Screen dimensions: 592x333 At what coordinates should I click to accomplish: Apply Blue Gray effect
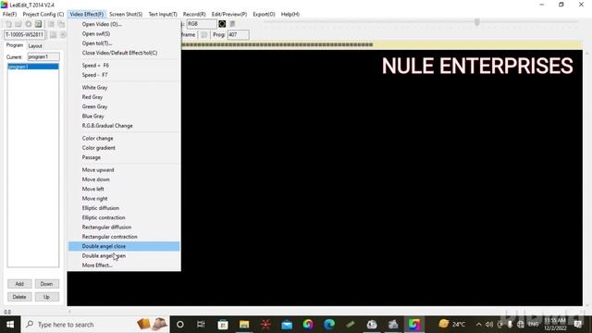pos(124,116)
